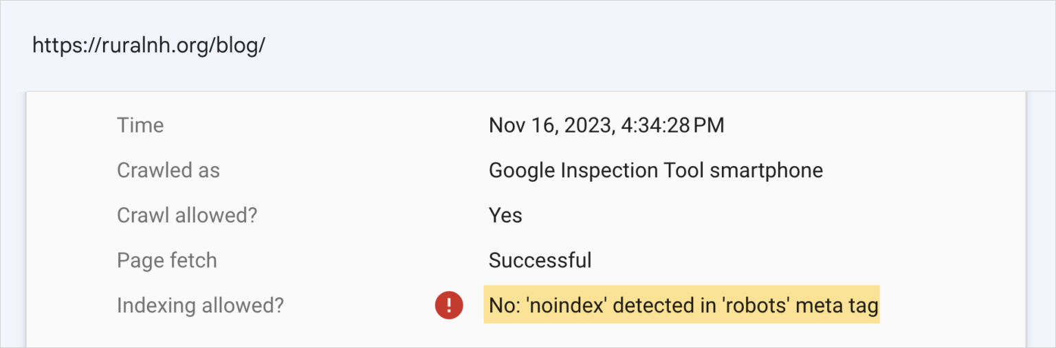Click the "Time" row label
This screenshot has width=1056, height=348.
pyautogui.click(x=140, y=125)
